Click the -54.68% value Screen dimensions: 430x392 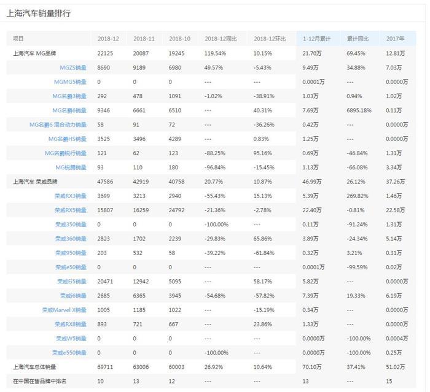click(215, 296)
